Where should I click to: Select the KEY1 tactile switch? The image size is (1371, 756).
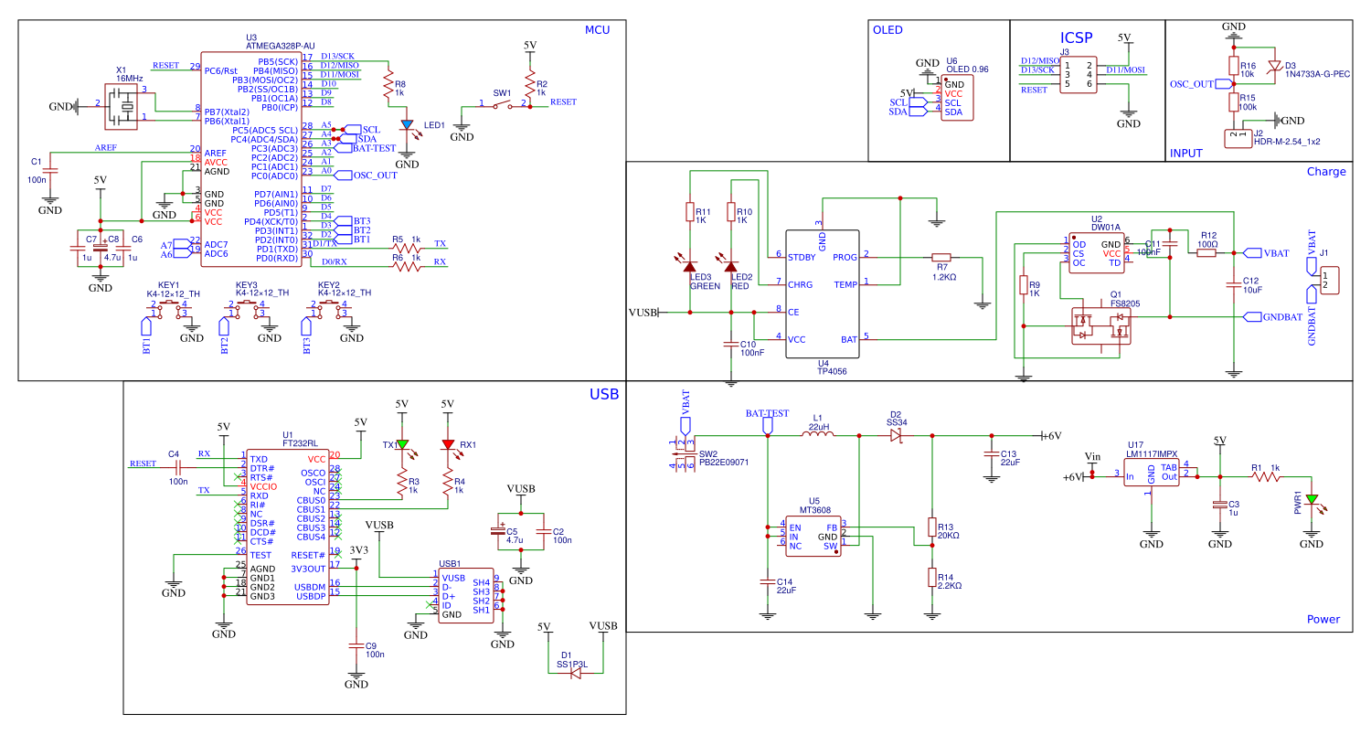(169, 310)
